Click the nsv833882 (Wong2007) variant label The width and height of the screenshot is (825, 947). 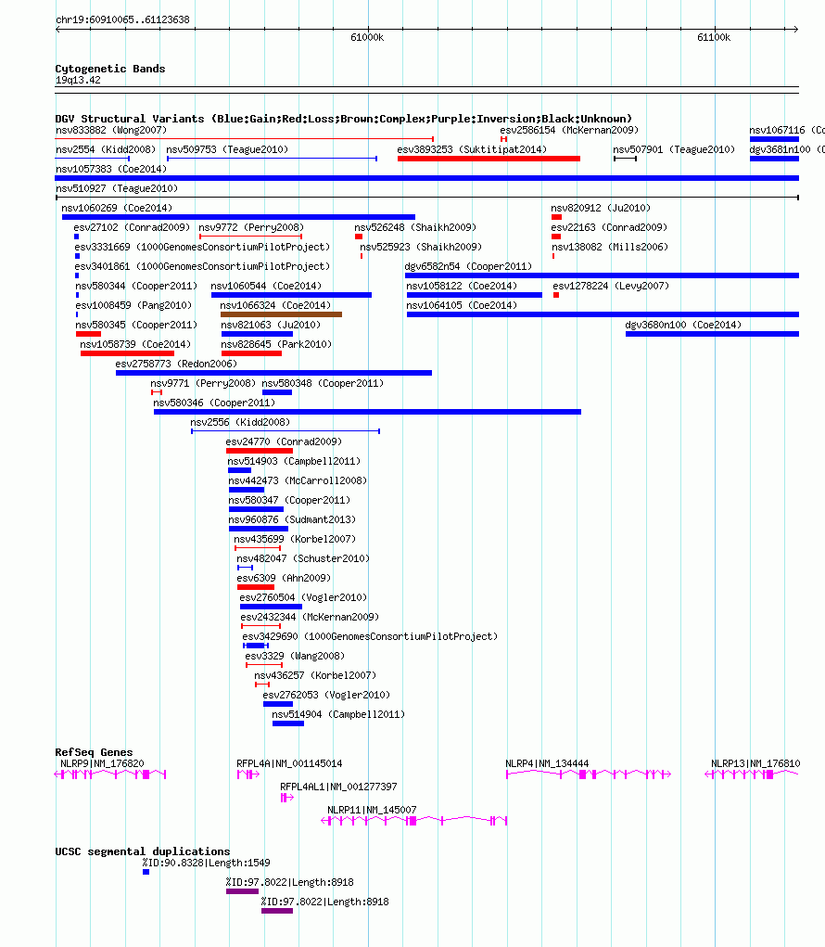click(x=111, y=130)
